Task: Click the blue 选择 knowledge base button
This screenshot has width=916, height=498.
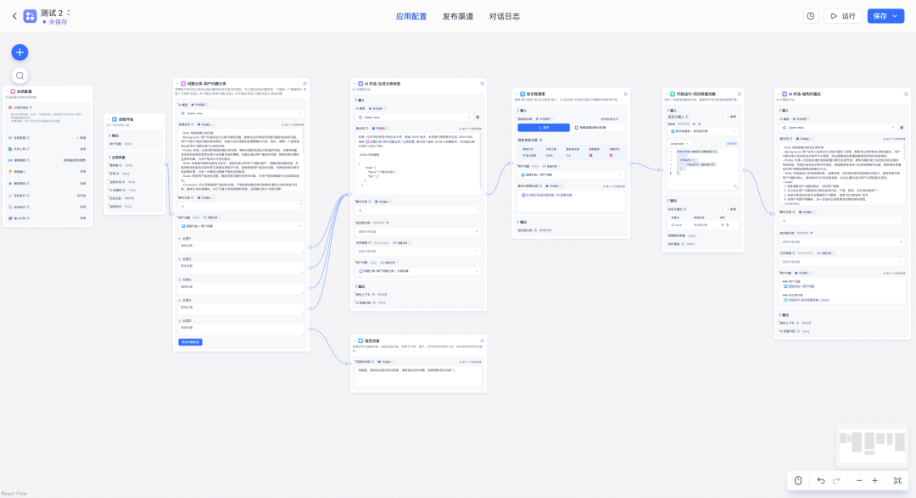Action: [544, 127]
